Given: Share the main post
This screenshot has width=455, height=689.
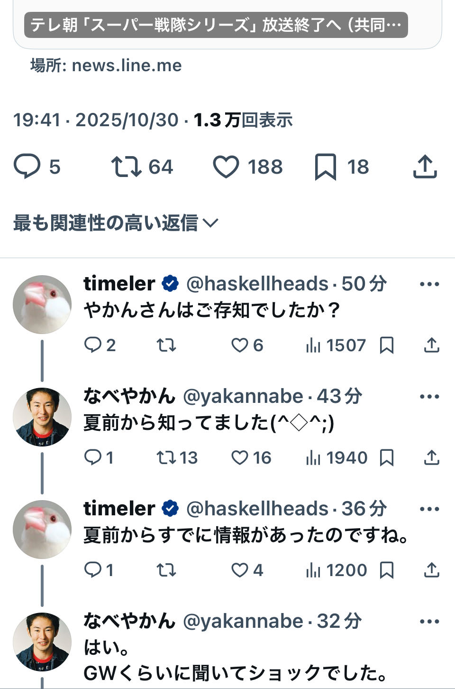Looking at the screenshot, I should (425, 167).
